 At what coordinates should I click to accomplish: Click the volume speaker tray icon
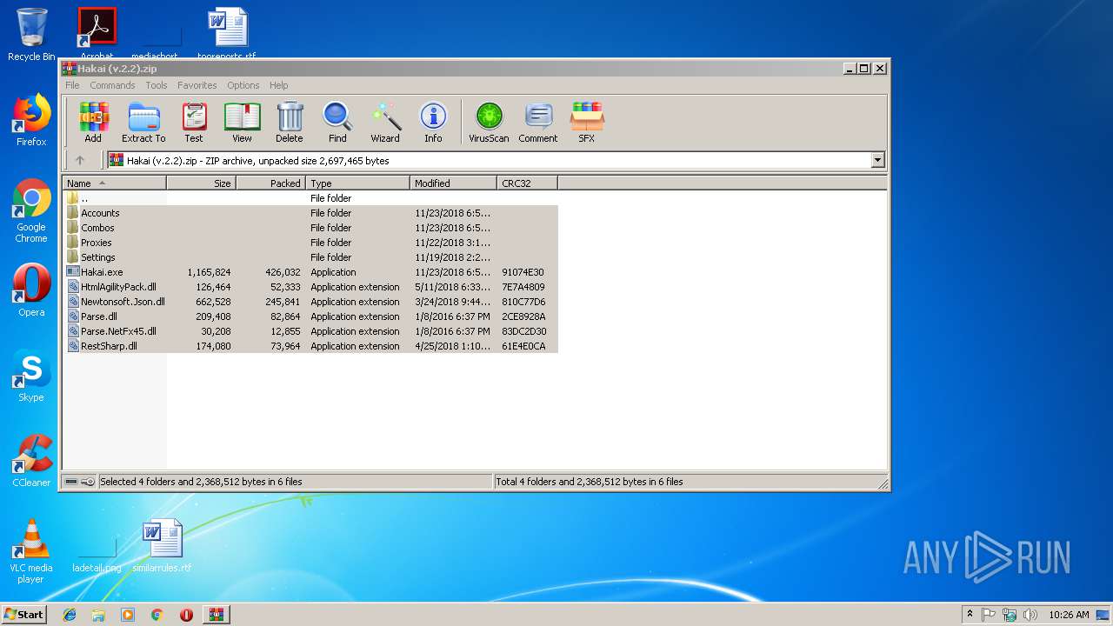tap(1030, 615)
